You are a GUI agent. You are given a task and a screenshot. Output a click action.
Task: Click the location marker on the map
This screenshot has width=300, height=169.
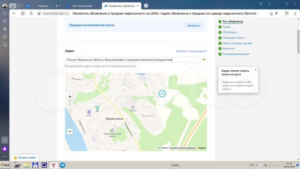pos(162,94)
